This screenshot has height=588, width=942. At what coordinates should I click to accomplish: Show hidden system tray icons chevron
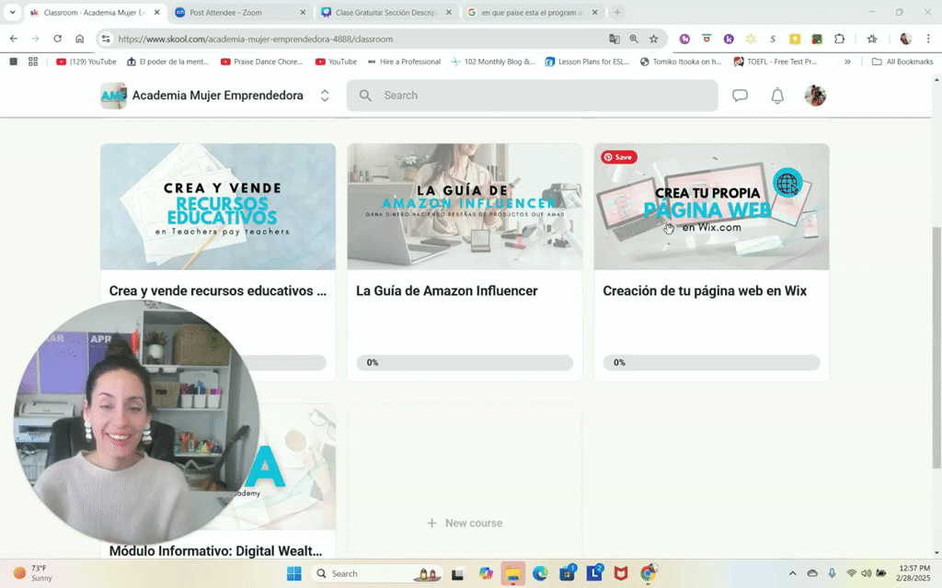point(792,573)
